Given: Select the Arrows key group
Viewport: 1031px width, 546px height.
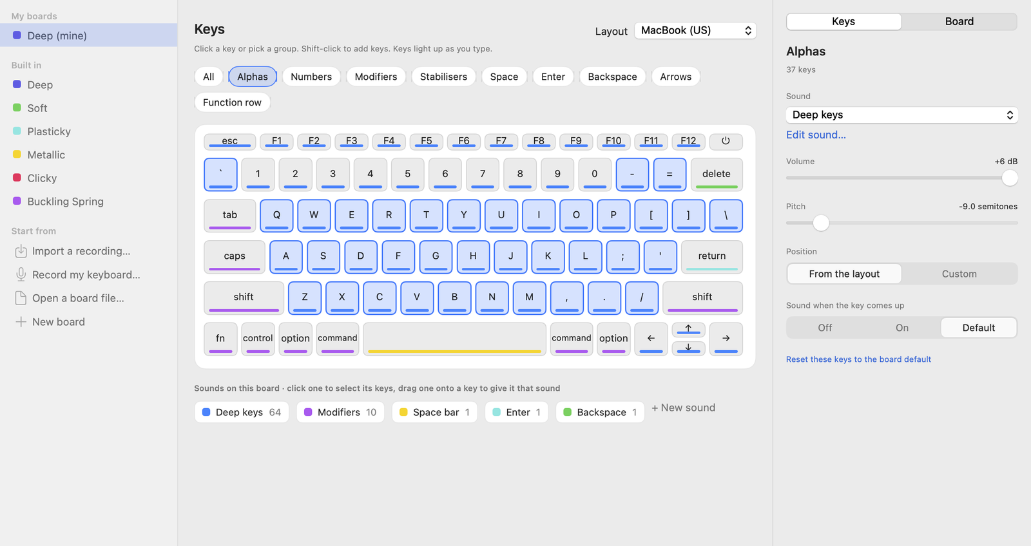Looking at the screenshot, I should click(676, 77).
